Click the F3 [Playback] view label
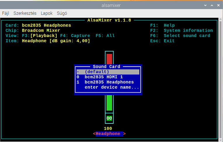 [x=39, y=35]
